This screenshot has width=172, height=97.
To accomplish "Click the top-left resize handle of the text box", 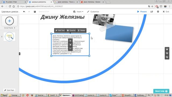I will [51, 34].
